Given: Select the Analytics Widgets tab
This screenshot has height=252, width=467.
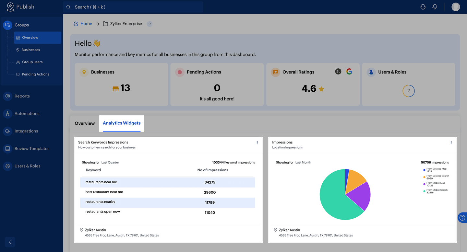Looking at the screenshot, I should click(x=122, y=123).
